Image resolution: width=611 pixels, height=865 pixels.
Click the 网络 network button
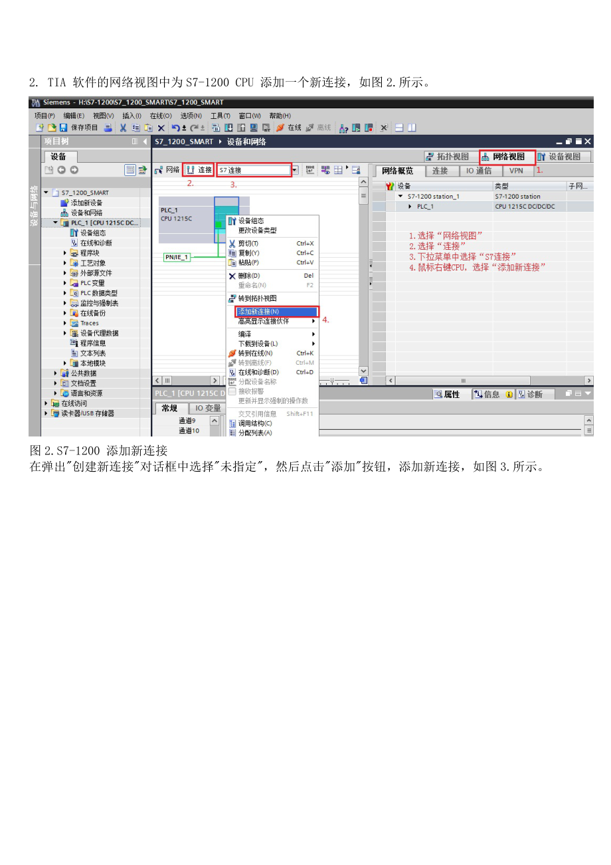point(167,170)
